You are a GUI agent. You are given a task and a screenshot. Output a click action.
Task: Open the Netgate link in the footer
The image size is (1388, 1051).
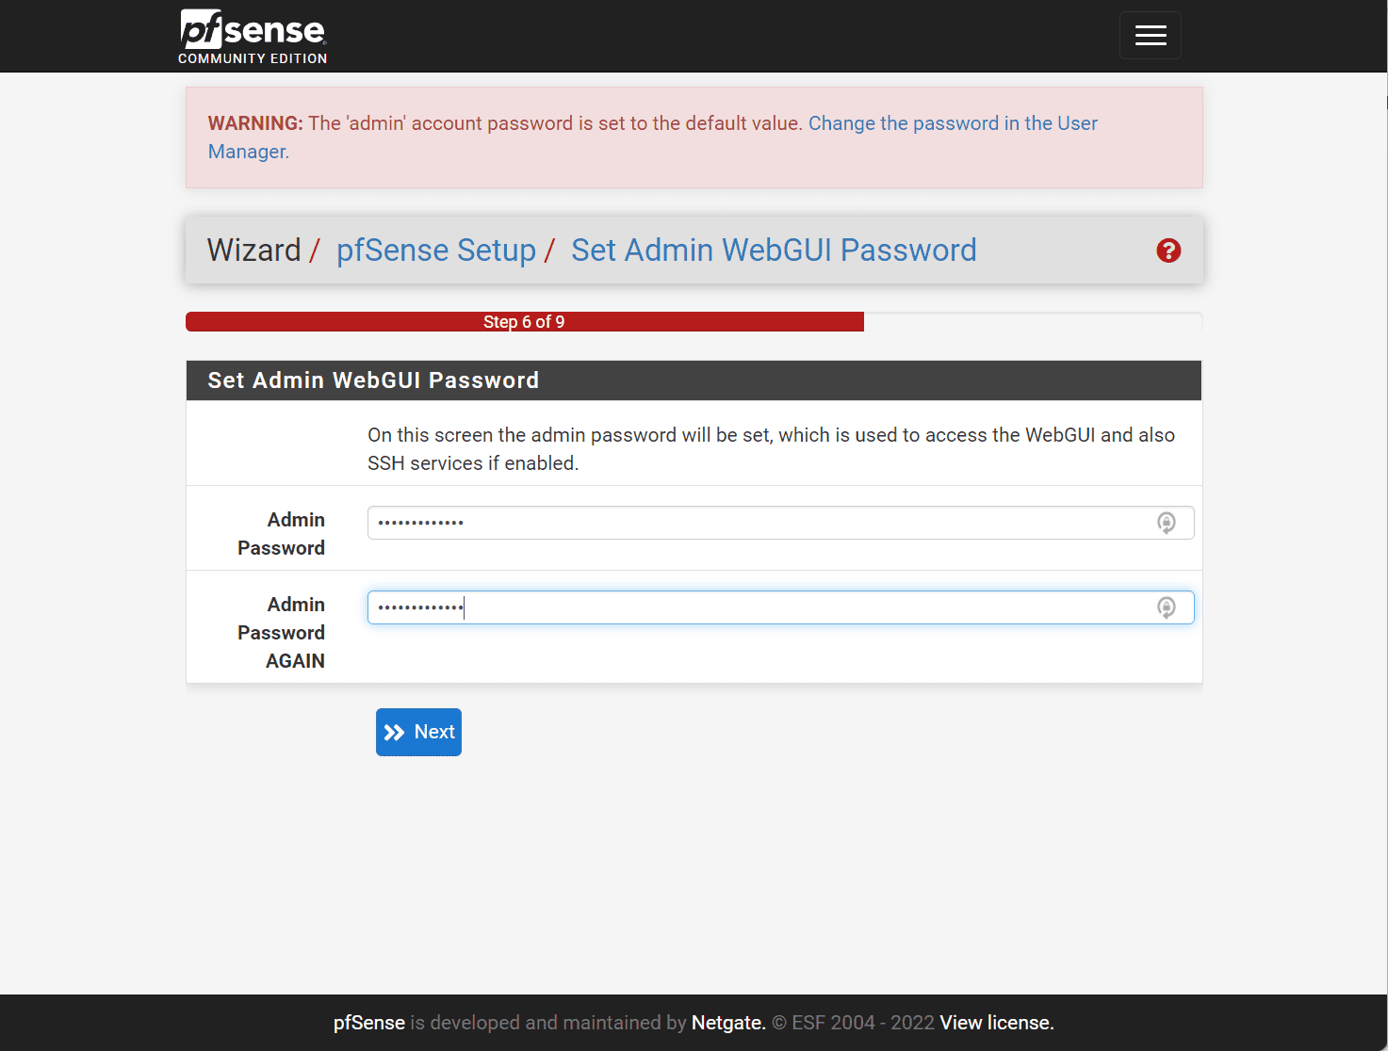[x=727, y=1023]
